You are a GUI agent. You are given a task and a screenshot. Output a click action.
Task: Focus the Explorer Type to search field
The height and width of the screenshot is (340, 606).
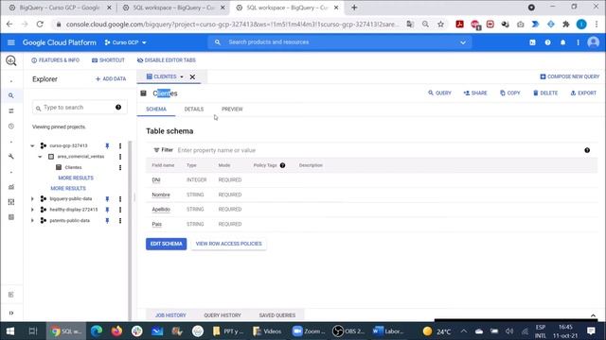click(x=80, y=108)
